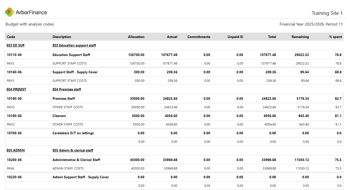Open the E04 Premises staff heading
347x190 pixels.
pos(67,89)
